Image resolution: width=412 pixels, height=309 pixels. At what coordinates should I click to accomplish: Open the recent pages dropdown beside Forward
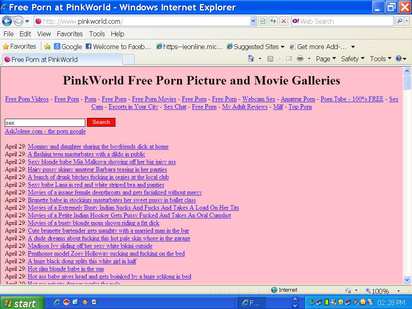(x=27, y=21)
